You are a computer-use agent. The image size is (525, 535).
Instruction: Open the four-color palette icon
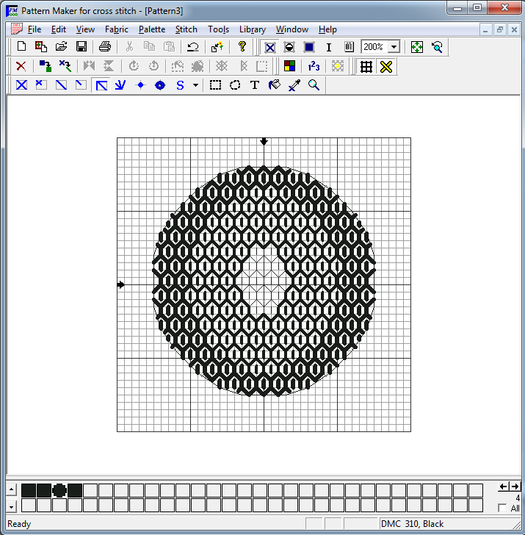point(289,66)
